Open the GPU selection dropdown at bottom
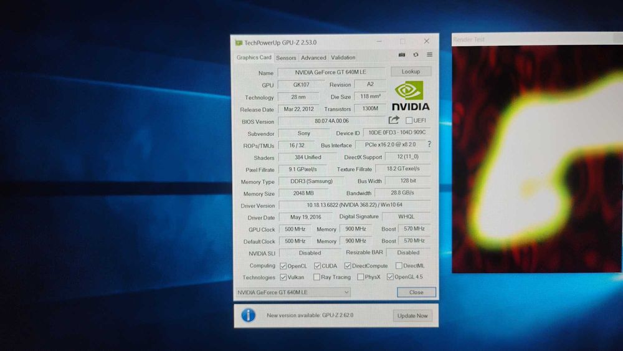This screenshot has width=623, height=351. click(293, 292)
